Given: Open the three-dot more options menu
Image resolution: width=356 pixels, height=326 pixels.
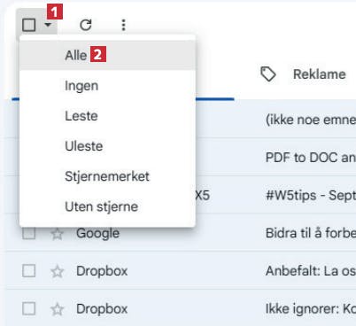Looking at the screenshot, I should (124, 25).
